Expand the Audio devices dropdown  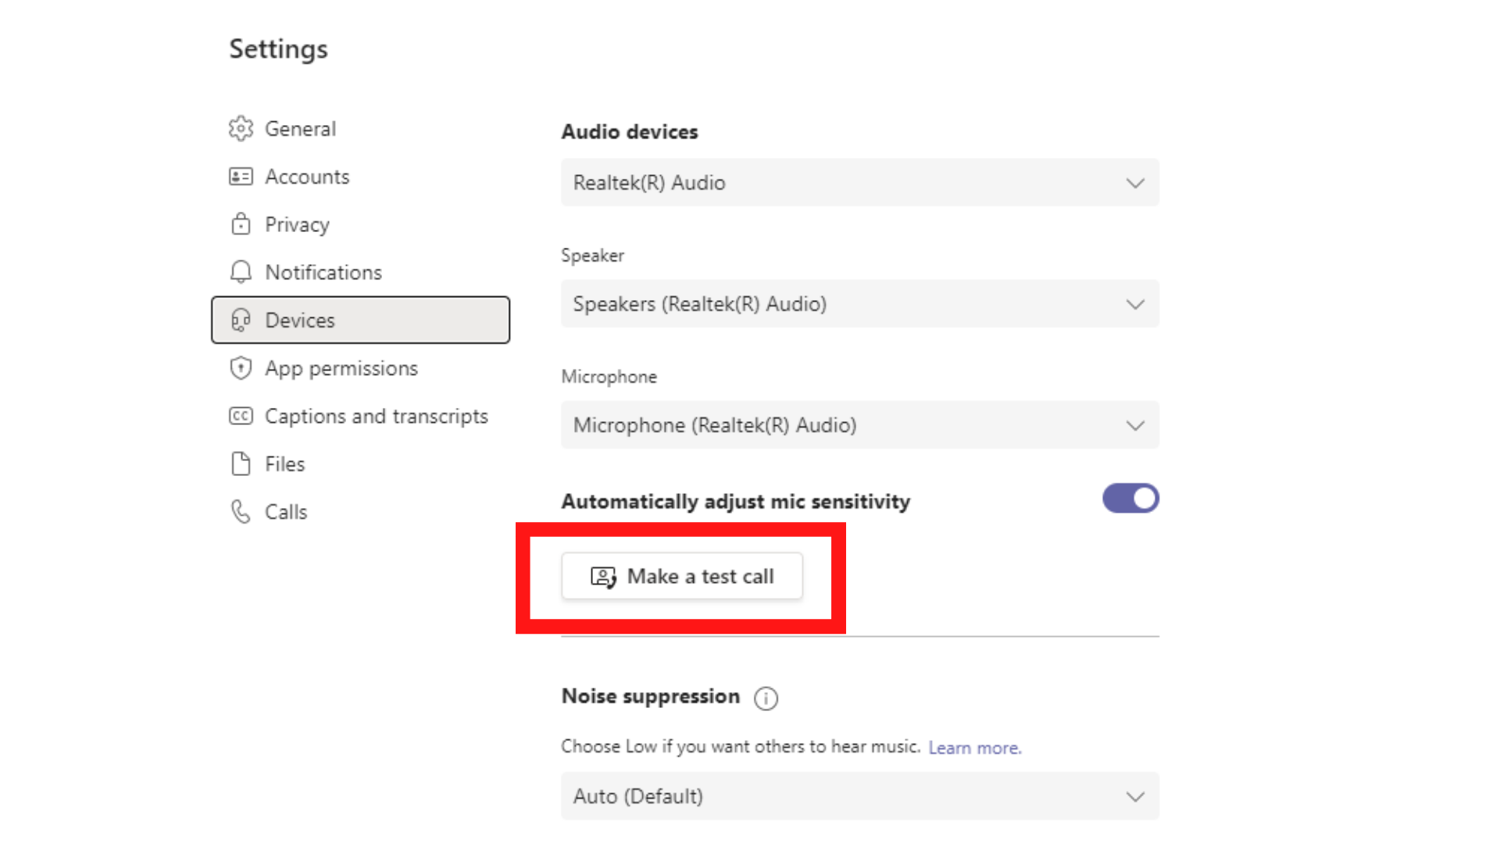(x=859, y=183)
